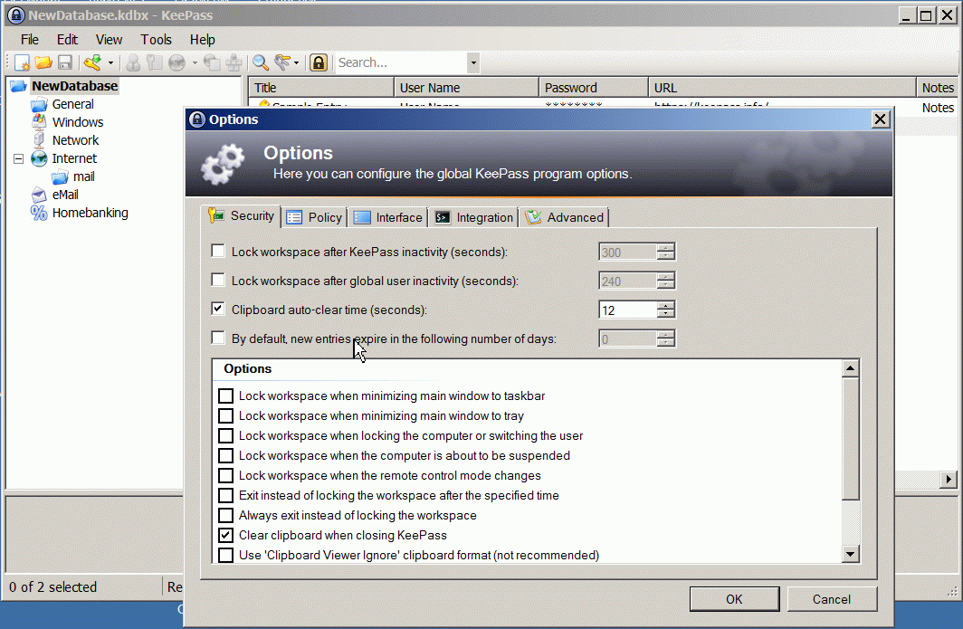The image size is (963, 629).
Task: Click the options list scroll up arrow
Action: [850, 368]
